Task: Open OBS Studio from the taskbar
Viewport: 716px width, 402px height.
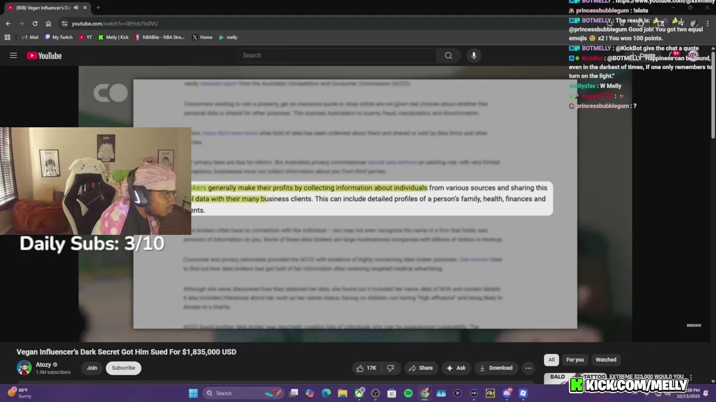Action: (x=375, y=393)
